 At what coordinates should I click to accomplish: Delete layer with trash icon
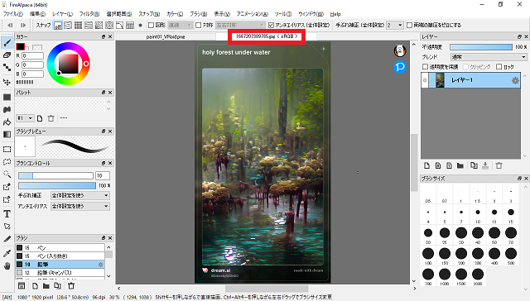499,165
